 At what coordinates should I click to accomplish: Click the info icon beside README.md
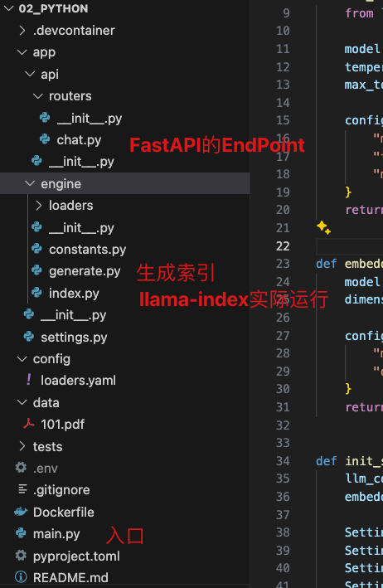(21, 577)
